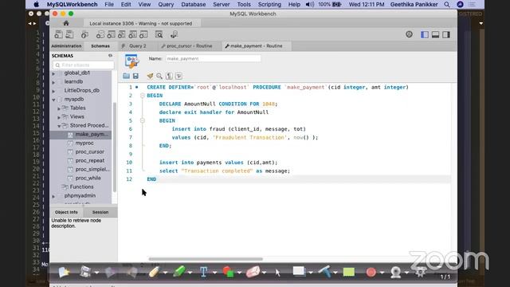The height and width of the screenshot is (287, 510).
Task: Click the routine Name input field
Action: [213, 58]
